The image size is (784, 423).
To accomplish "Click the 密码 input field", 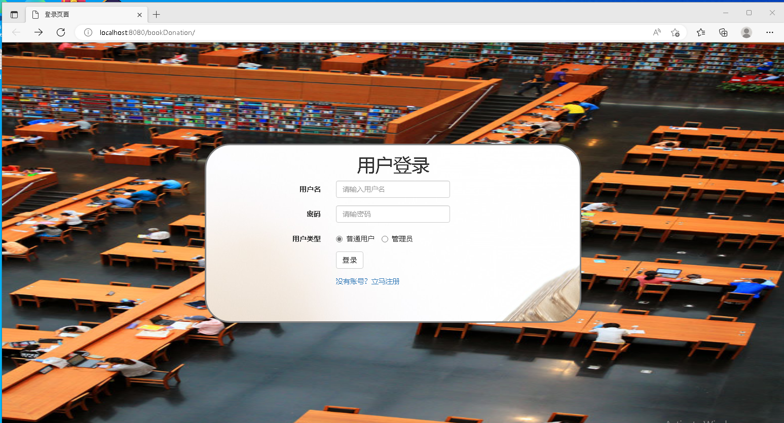I will [393, 214].
